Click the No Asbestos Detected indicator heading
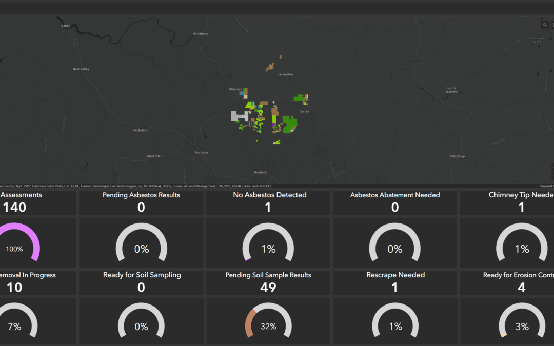The width and height of the screenshot is (554, 346). [269, 195]
